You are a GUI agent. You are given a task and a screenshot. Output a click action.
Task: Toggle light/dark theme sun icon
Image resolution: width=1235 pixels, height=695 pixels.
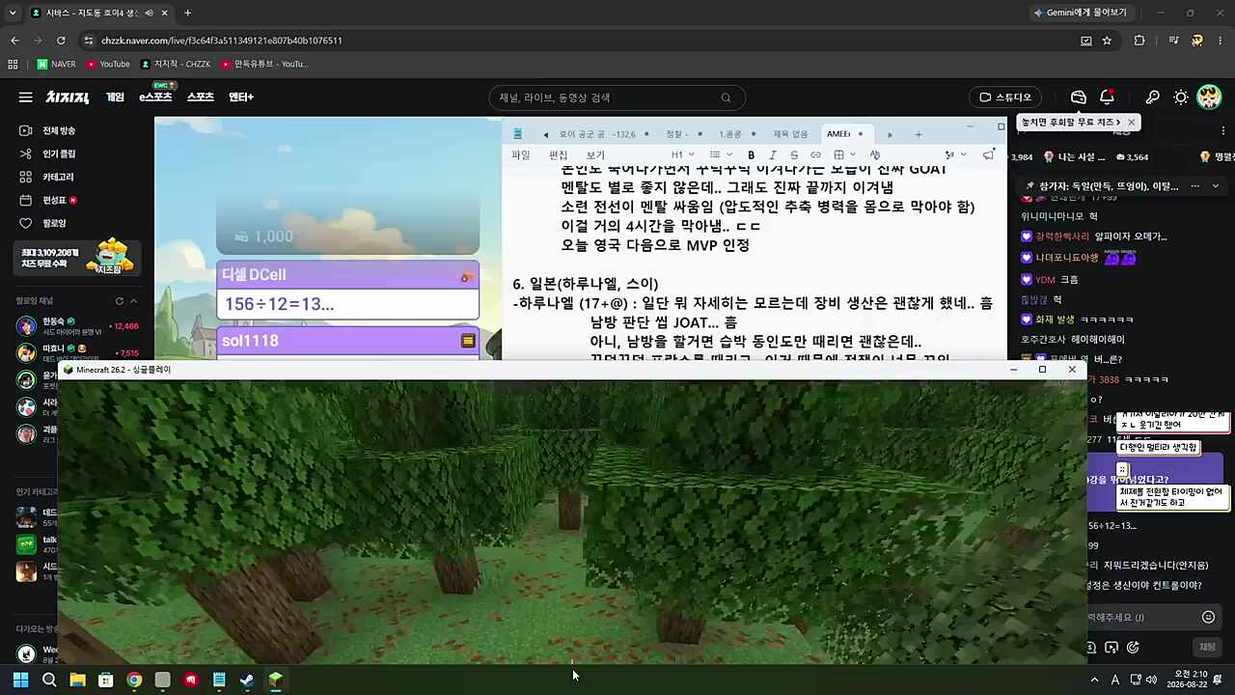pos(1181,97)
